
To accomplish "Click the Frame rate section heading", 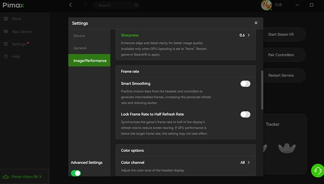I will pyautogui.click(x=130, y=71).
